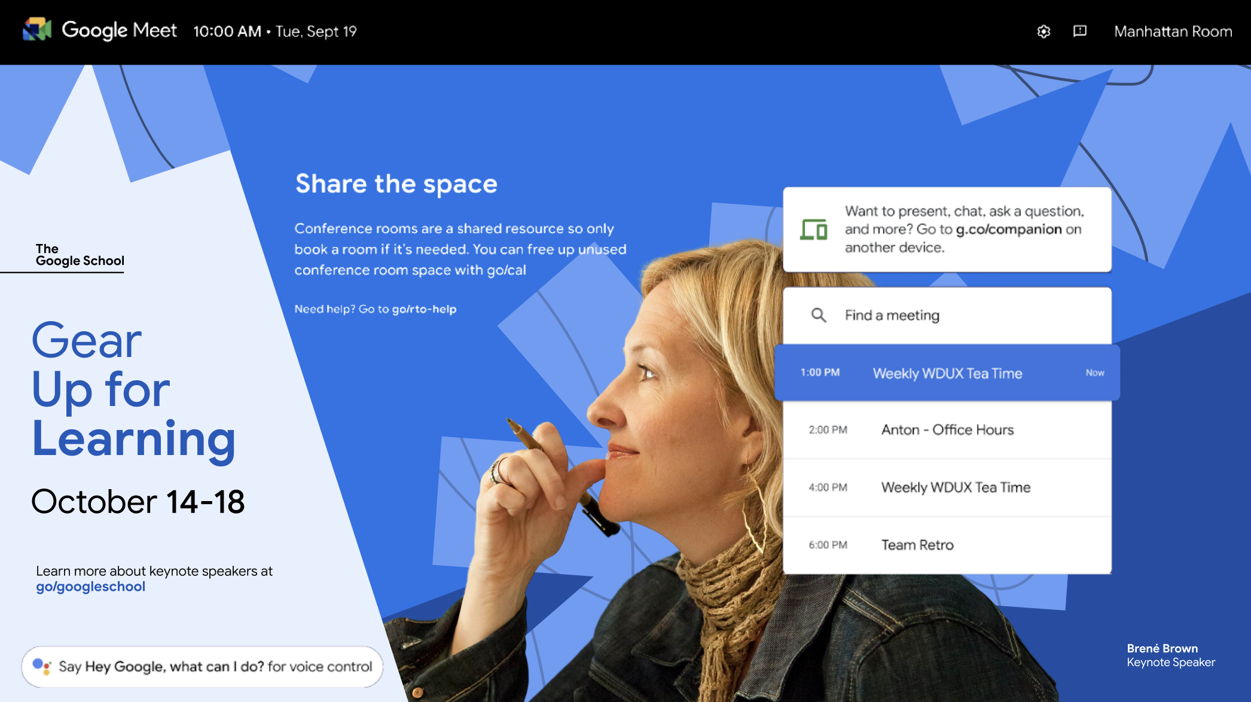The height and width of the screenshot is (702, 1251).
Task: Click the conference rooms paragraph text
Action: click(x=460, y=249)
